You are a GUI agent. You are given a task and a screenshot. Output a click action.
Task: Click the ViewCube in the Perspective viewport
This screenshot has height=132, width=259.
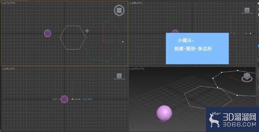(x=247, y=77)
